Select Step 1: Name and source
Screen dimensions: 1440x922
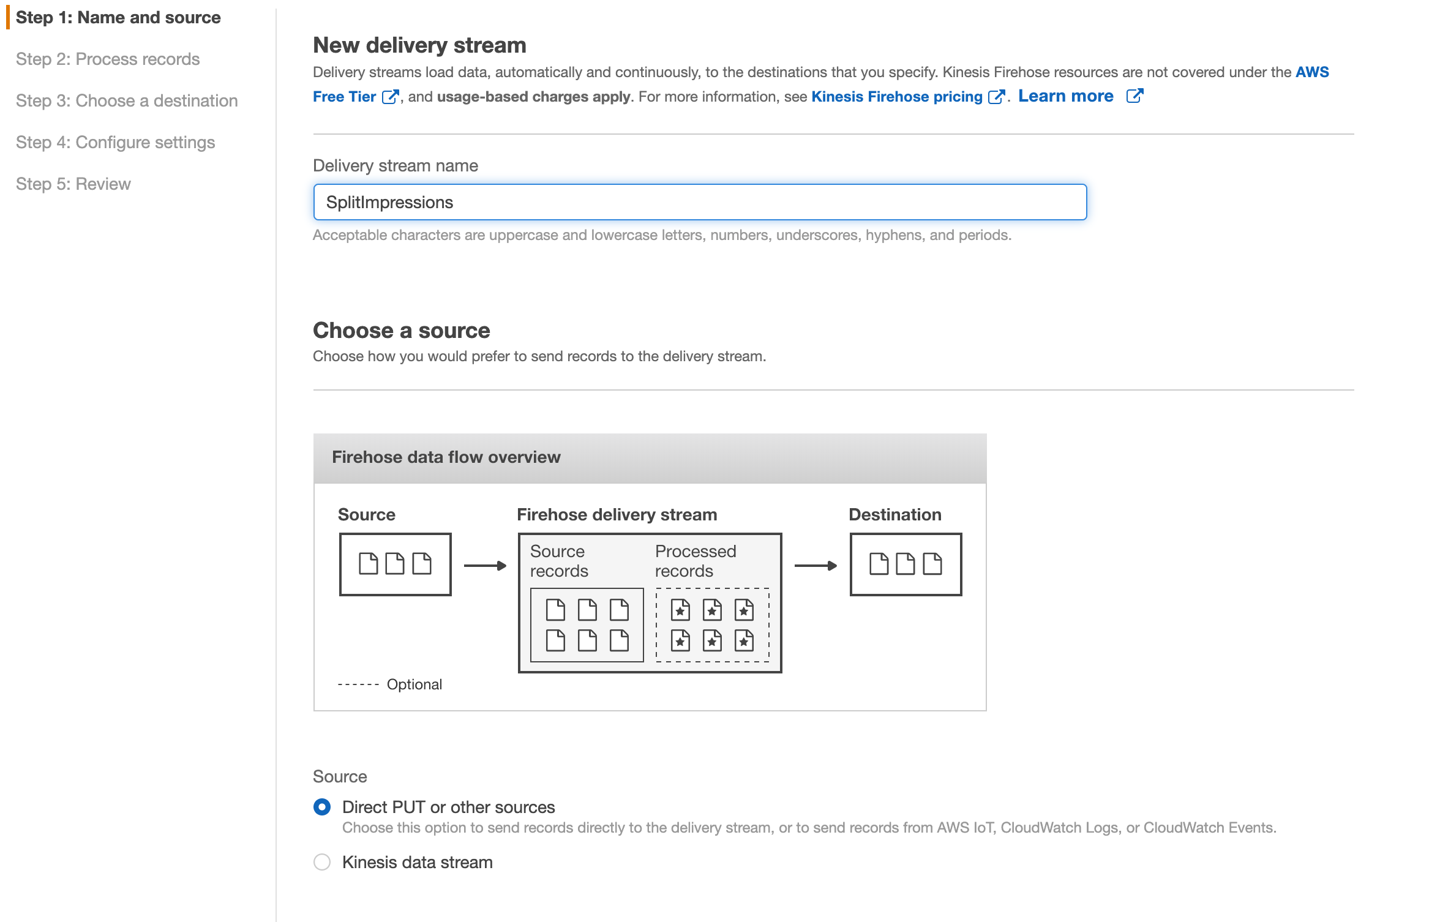pos(118,18)
